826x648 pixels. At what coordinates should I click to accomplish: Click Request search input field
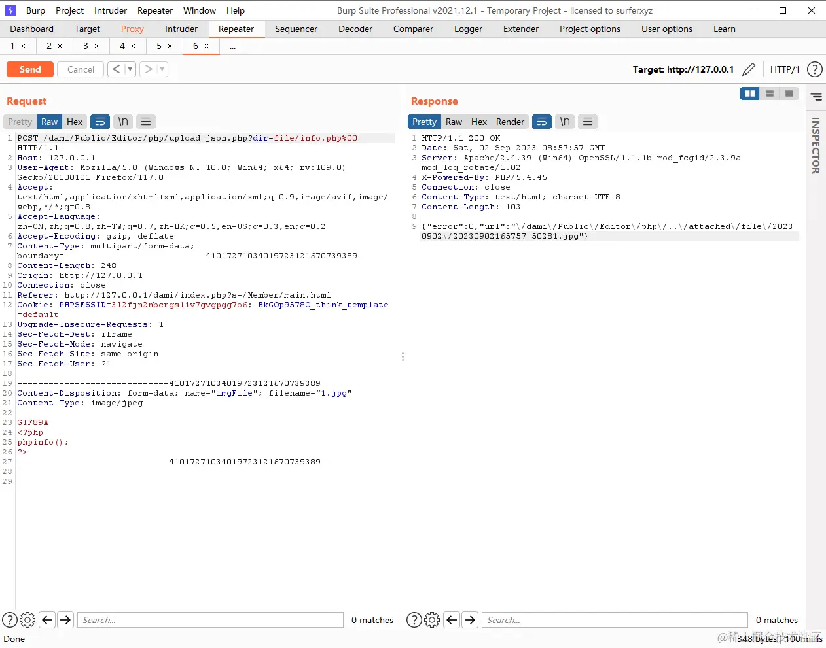(x=210, y=620)
